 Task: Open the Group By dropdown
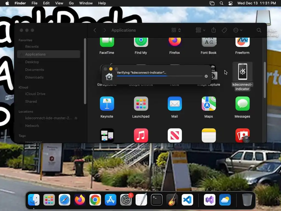click(200, 30)
